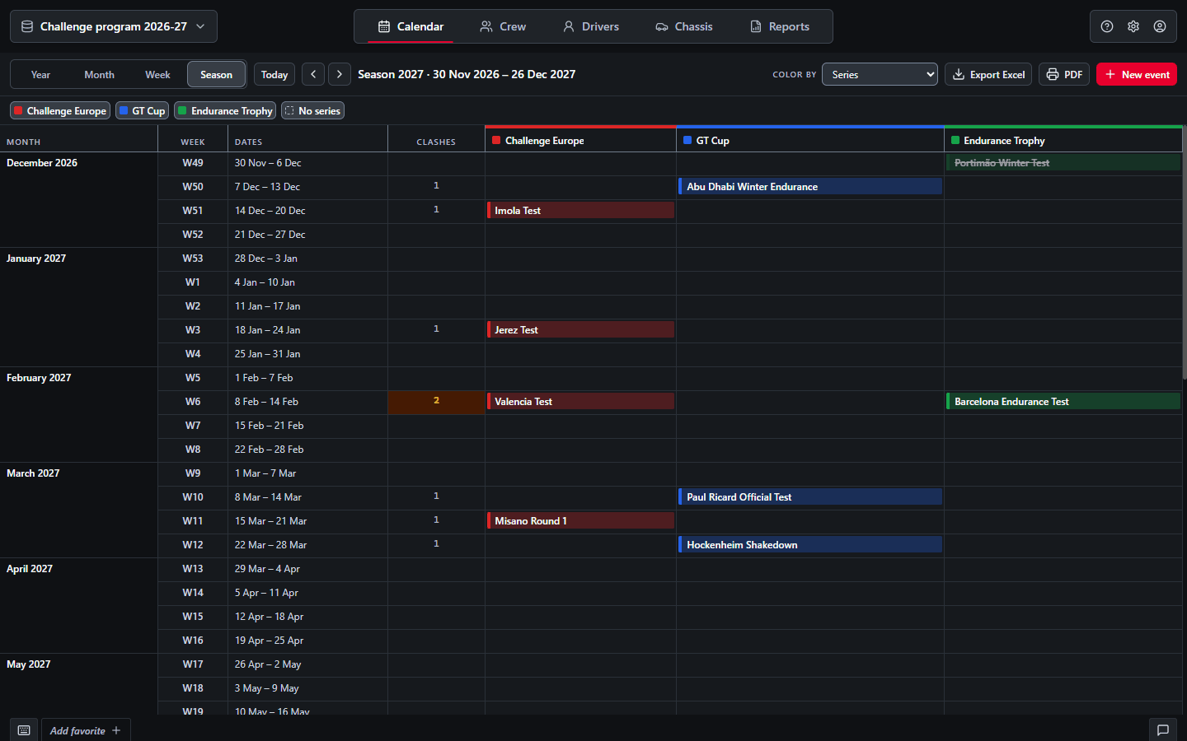Open the Crew tab
This screenshot has width=1187, height=741.
pyautogui.click(x=503, y=26)
